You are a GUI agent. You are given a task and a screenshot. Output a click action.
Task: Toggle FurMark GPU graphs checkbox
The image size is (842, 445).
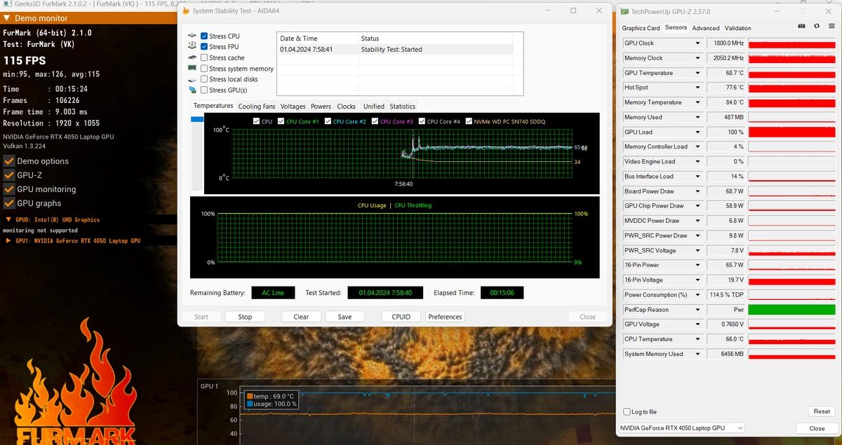pyautogui.click(x=9, y=203)
